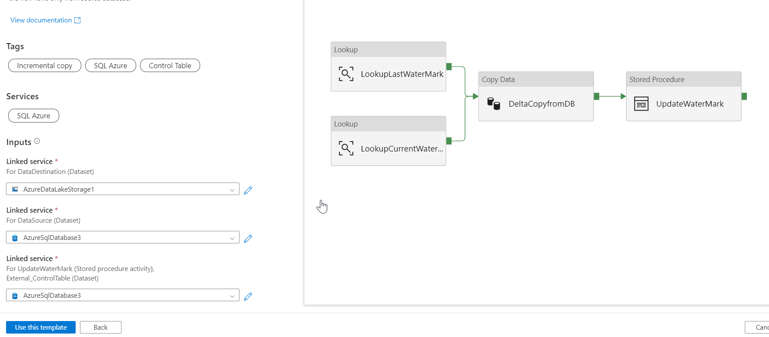Click the SQL Azure tag under Tags
Screen dimensions: 769x337
(x=111, y=66)
